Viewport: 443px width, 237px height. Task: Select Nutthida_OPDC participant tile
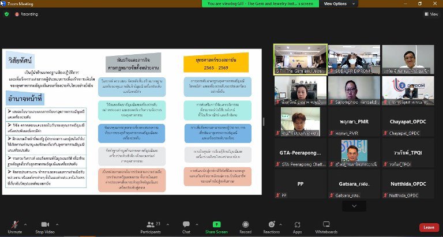pos(408,184)
